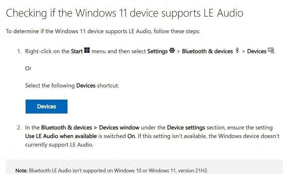This screenshot has height=174, width=283.
Task: Click the intro sentence starting To determine
Action: [x=103, y=31]
